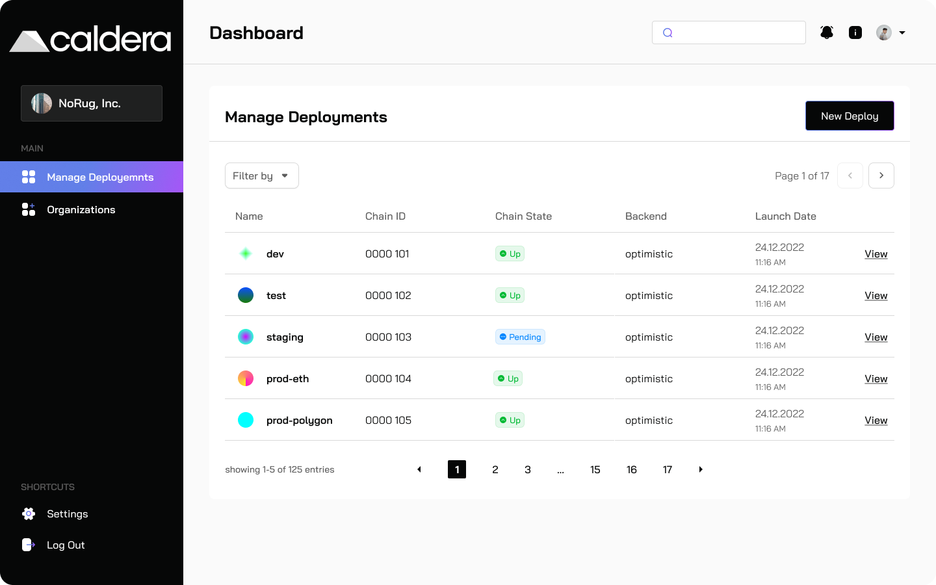The height and width of the screenshot is (585, 936).
Task: Open View link for prod-eth
Action: 876,378
